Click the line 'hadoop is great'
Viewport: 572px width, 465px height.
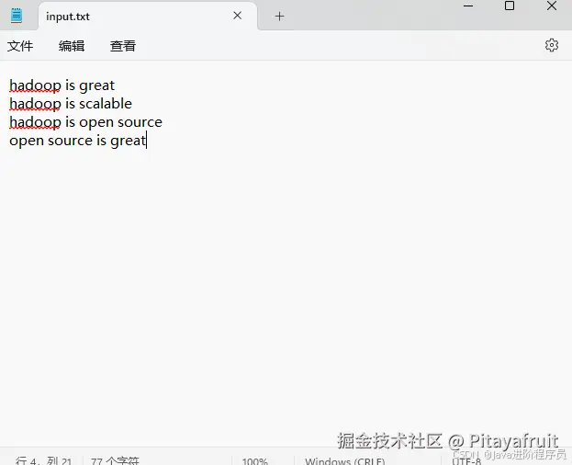pyautogui.click(x=62, y=85)
